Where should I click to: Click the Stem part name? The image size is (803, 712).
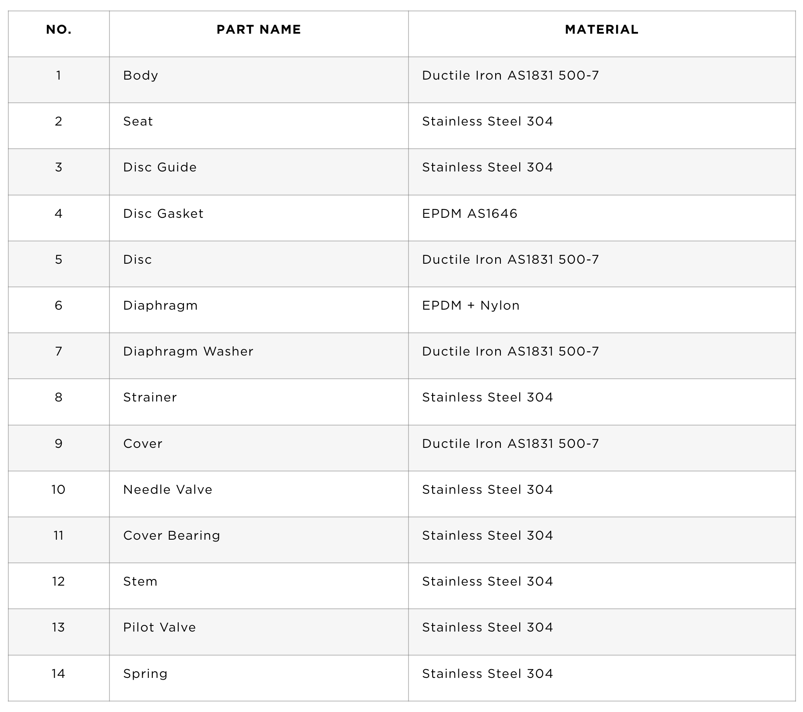tap(140, 582)
